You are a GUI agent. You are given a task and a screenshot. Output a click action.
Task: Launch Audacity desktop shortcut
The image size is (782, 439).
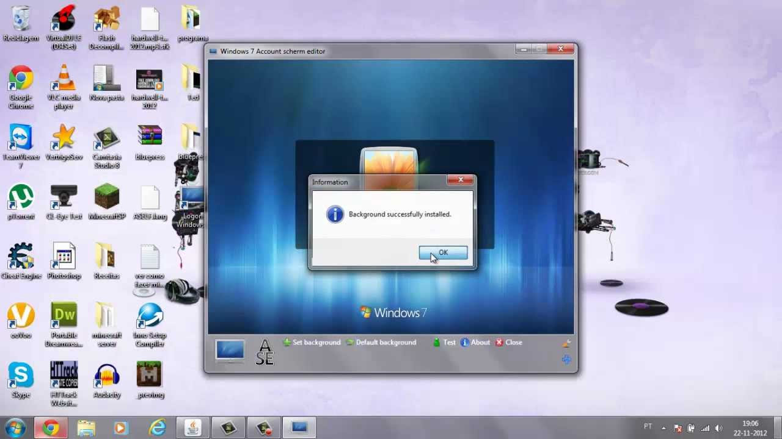107,380
